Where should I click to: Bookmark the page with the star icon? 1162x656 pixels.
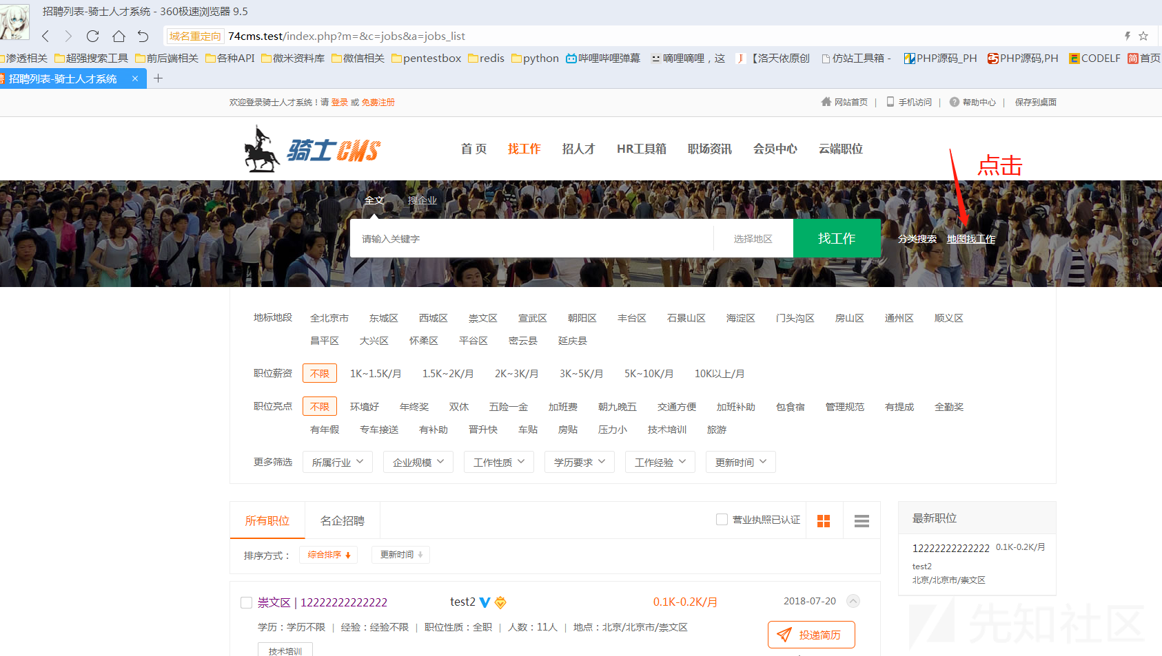(x=1143, y=36)
